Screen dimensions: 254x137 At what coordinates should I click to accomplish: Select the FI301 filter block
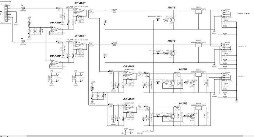point(199,11)
